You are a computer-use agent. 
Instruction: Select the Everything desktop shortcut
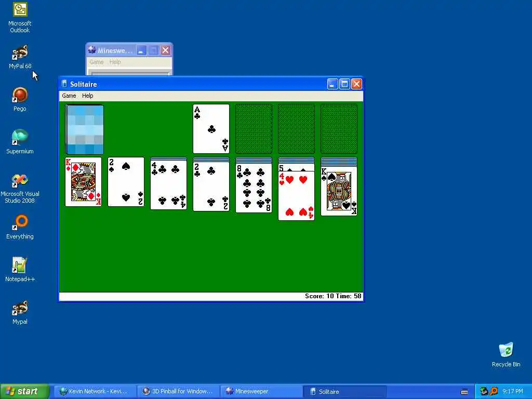coord(20,228)
